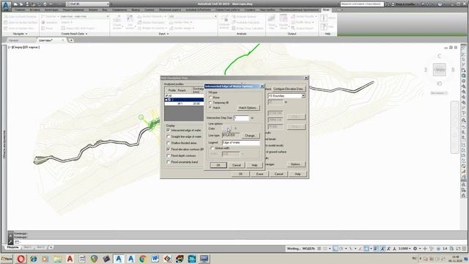
Task: Open Bridge Scour Calculator tool
Action: 248,29
